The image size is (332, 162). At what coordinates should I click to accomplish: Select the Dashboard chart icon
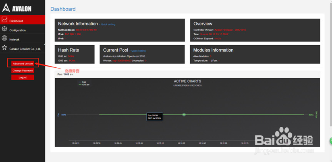click(4, 19)
